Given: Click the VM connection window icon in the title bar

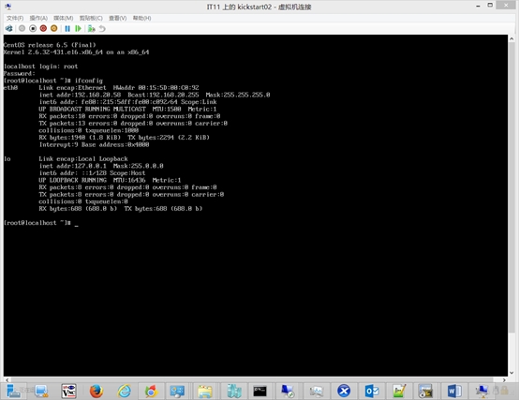Looking at the screenshot, I should 7,7.
